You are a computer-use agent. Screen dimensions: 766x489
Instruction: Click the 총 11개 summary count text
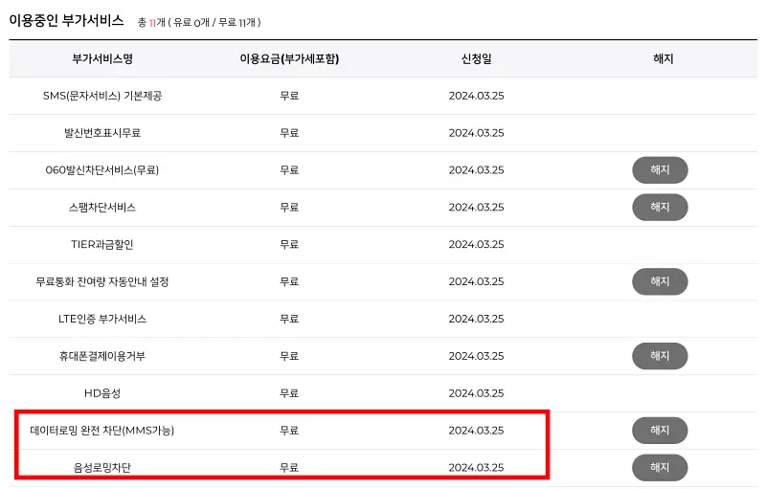199,22
